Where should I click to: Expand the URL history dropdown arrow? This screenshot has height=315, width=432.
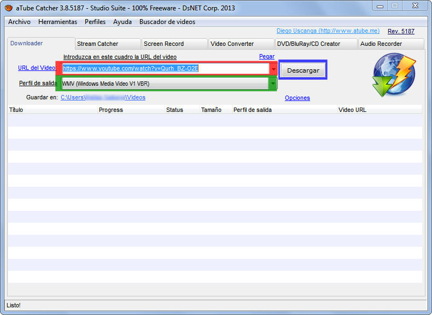[x=273, y=69]
